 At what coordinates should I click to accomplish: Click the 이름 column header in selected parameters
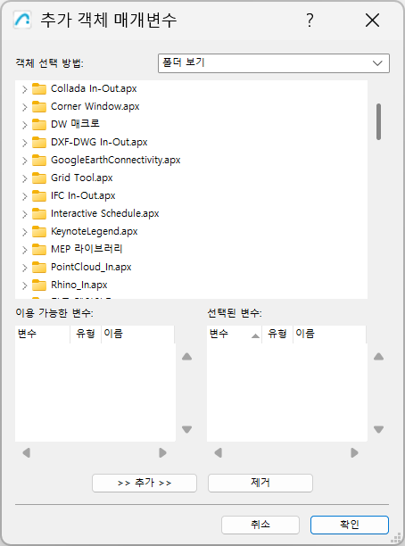[x=329, y=334]
